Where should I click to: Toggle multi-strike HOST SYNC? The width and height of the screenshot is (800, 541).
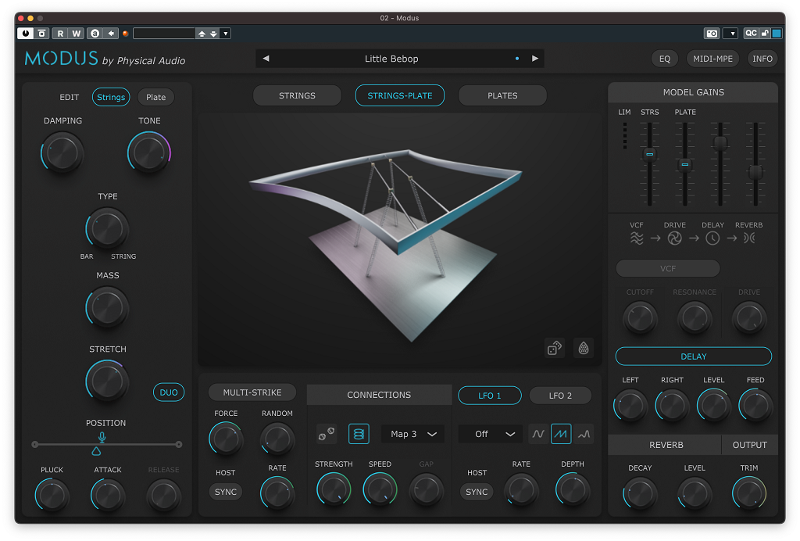[x=226, y=492]
